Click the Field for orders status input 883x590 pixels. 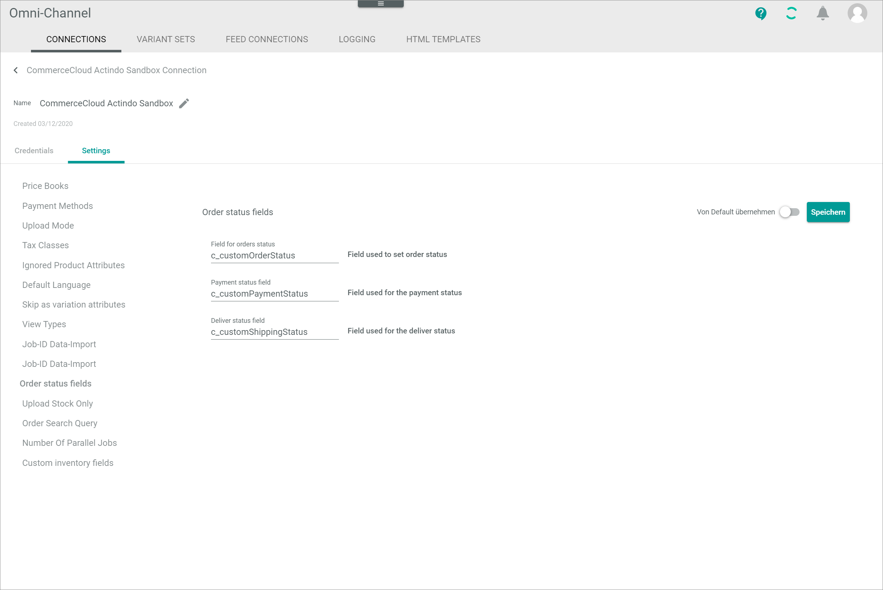point(275,256)
